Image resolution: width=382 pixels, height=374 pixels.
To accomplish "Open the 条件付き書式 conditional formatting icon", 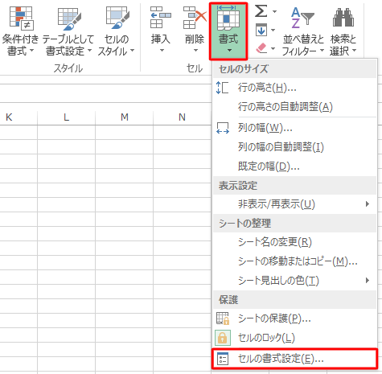I will (21, 18).
